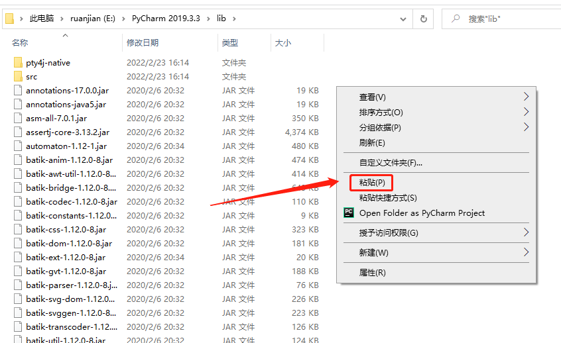Click the file icon of batik-gvt-1.12.0-8.jar

[x=18, y=271]
